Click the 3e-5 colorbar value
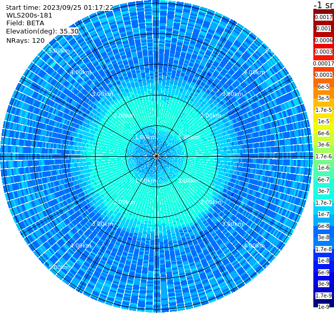 324,98
